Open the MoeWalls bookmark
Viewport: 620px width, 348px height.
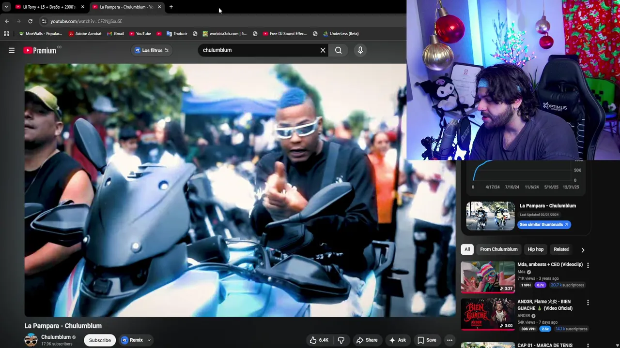pyautogui.click(x=40, y=34)
